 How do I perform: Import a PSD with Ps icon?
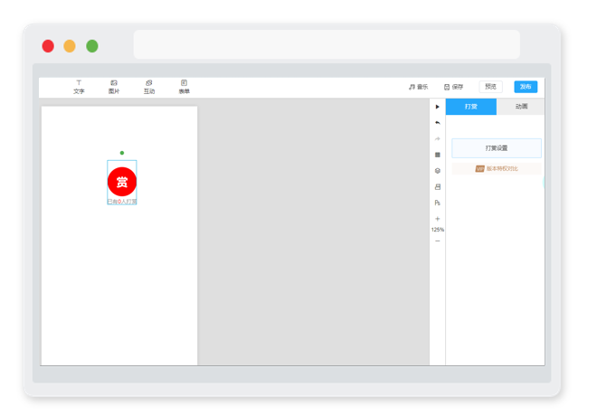[438, 203]
